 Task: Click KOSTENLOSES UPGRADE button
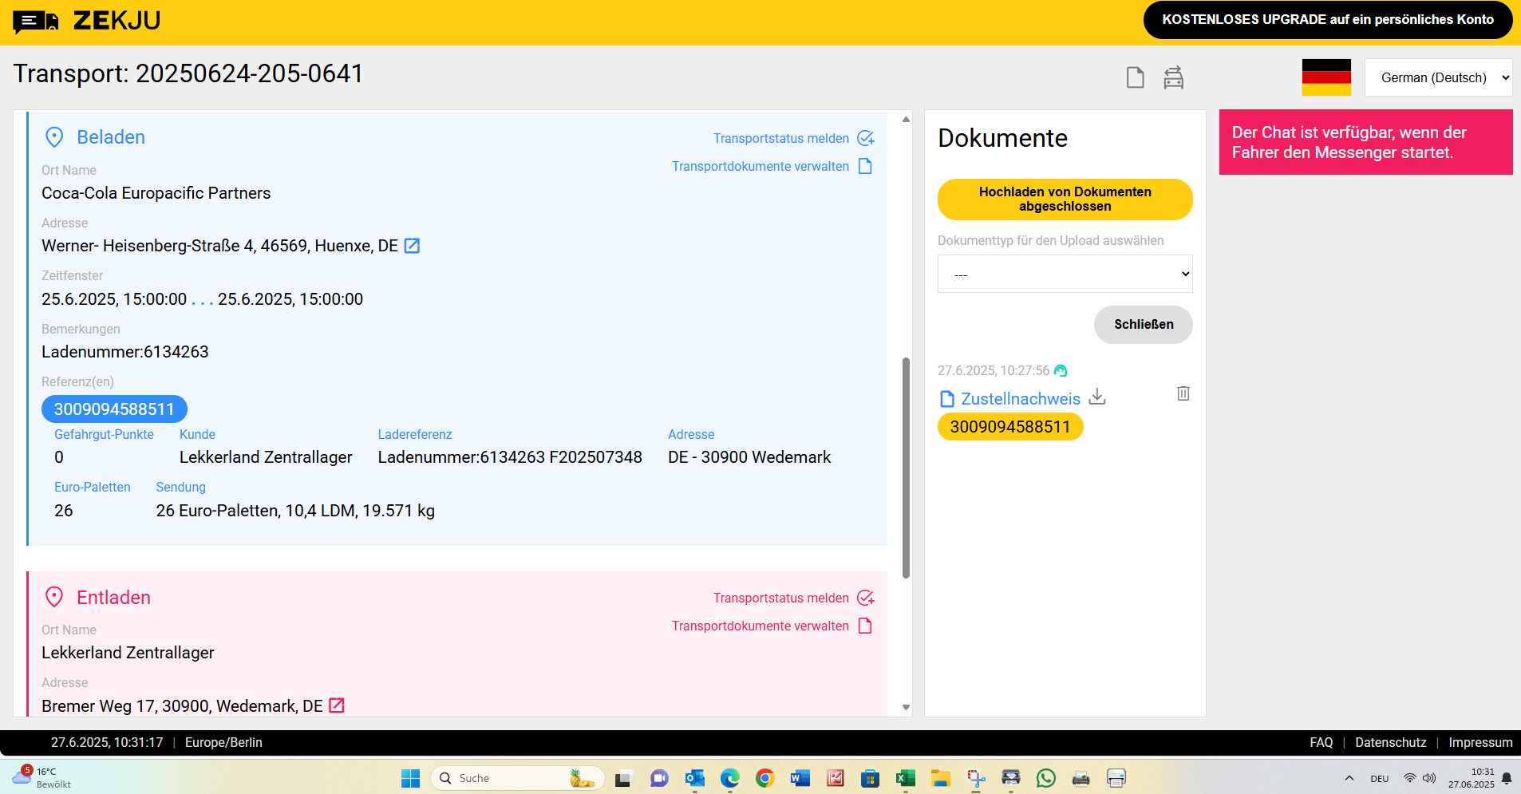tap(1328, 20)
